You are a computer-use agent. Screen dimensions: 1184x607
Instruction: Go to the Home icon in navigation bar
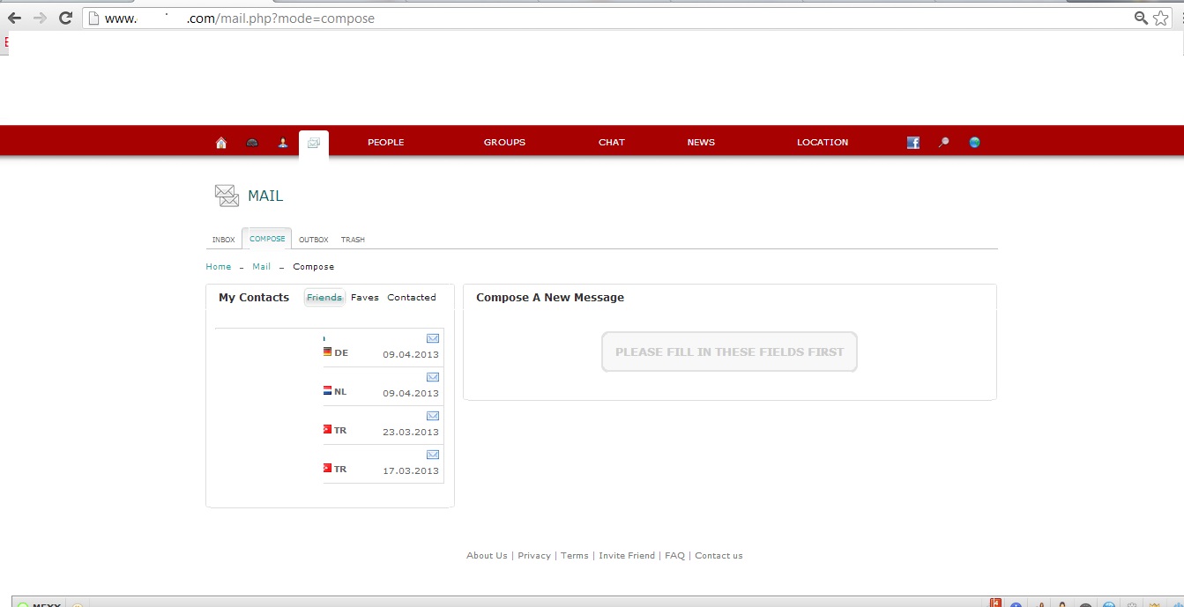pyautogui.click(x=221, y=143)
